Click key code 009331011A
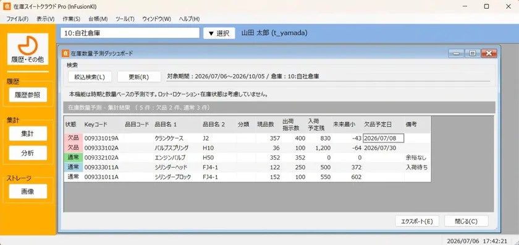 [101, 177]
